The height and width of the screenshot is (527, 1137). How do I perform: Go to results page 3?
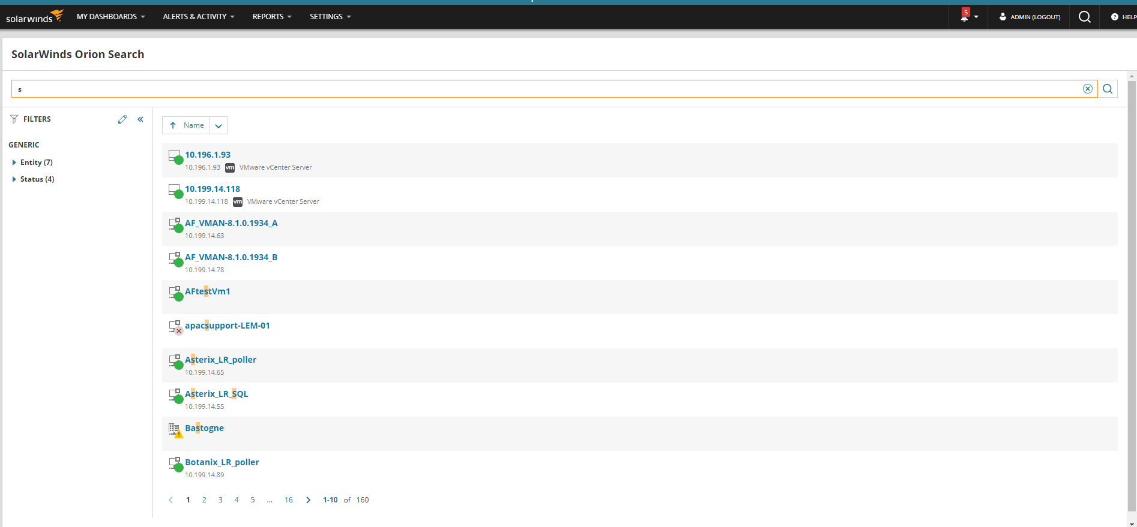220,500
